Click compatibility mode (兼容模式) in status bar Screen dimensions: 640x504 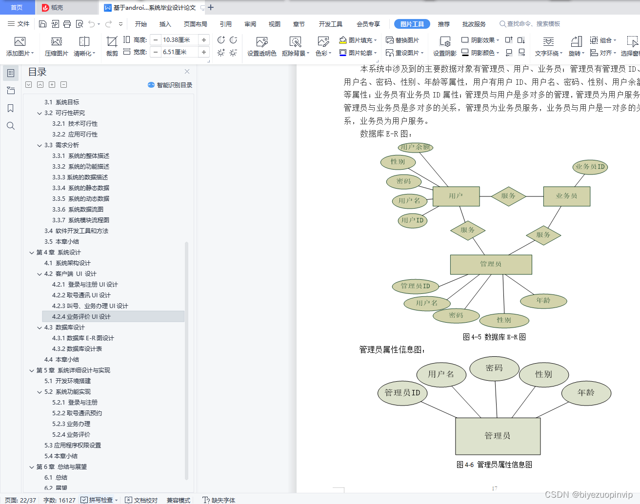179,500
